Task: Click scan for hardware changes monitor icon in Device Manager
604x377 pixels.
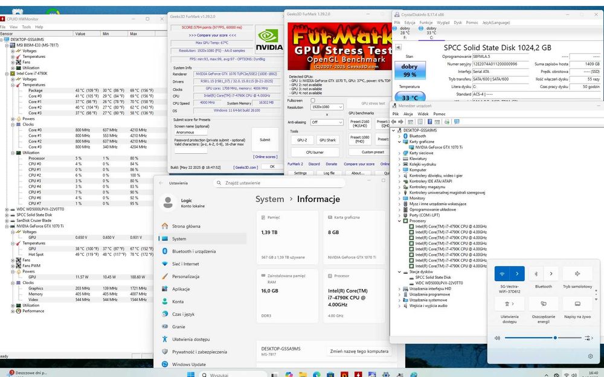Action: (x=457, y=122)
